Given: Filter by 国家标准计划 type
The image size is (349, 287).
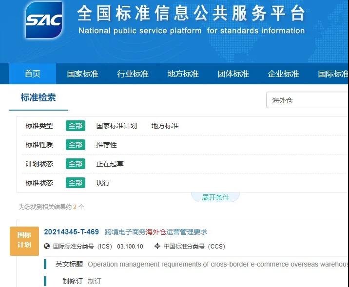Looking at the screenshot, I should [116, 126].
